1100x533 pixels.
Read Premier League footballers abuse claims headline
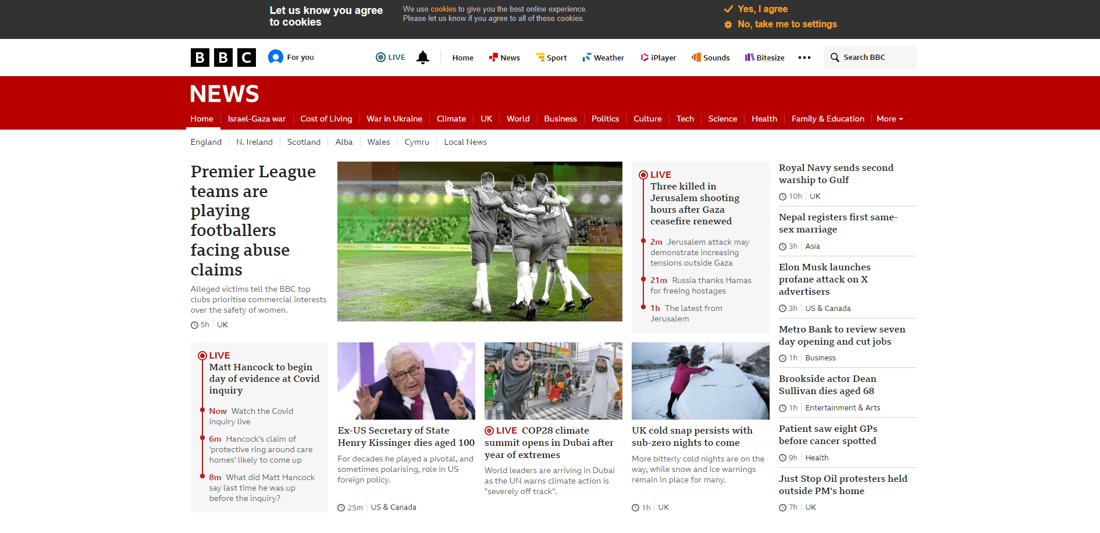pyautogui.click(x=253, y=220)
